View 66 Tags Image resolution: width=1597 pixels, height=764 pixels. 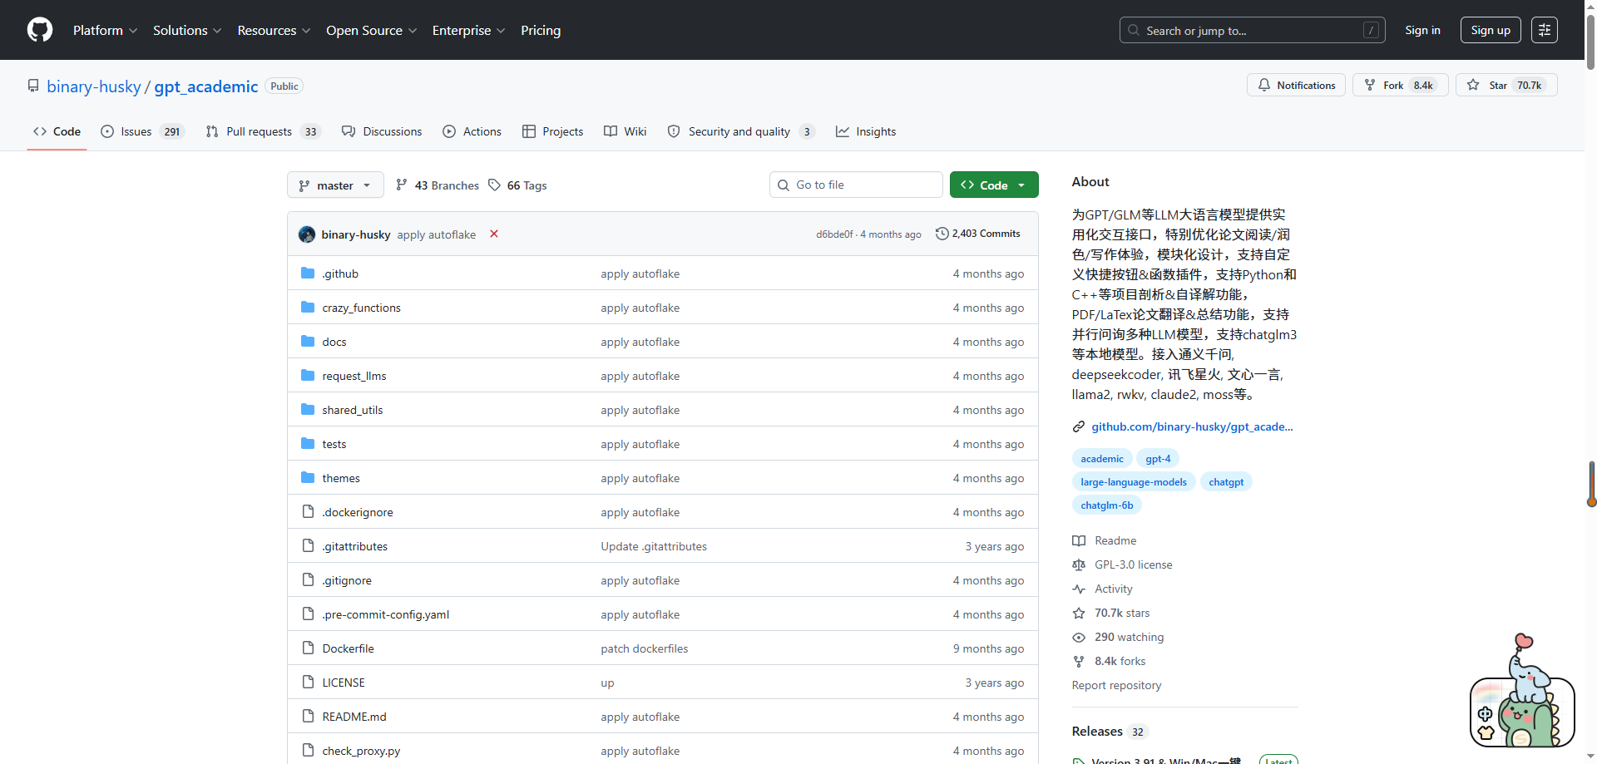[517, 185]
